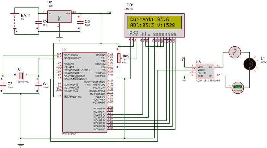Viewport: 267px width, 148px height.
Task: Select the U3 ACS712 current sensor body
Action: 205,72
